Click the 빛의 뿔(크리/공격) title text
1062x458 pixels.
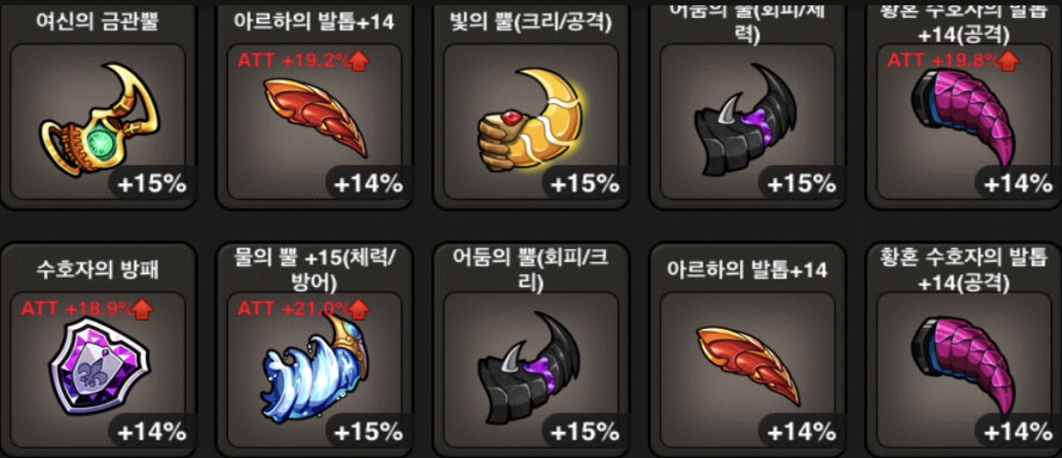(531, 22)
